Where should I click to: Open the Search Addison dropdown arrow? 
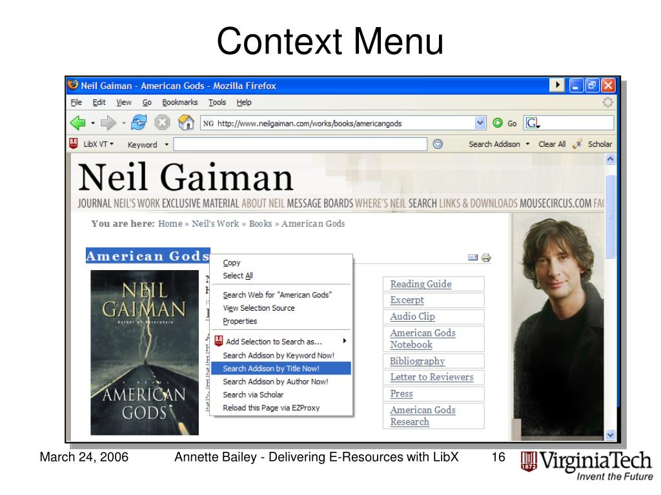(x=527, y=144)
